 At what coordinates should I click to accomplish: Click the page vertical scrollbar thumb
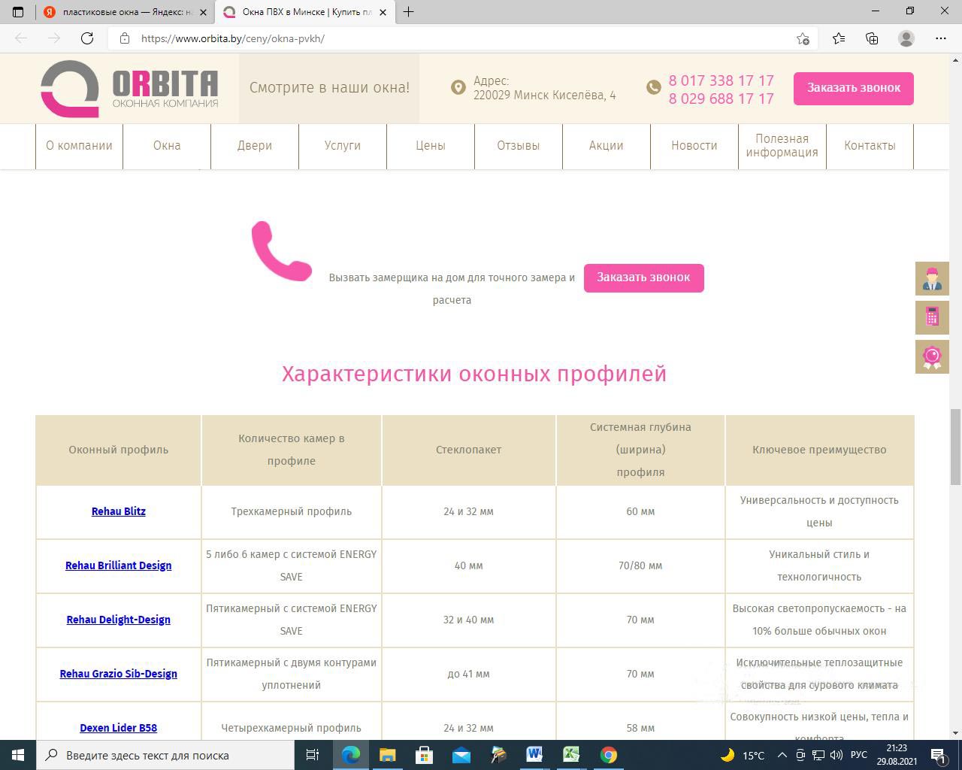(955, 447)
